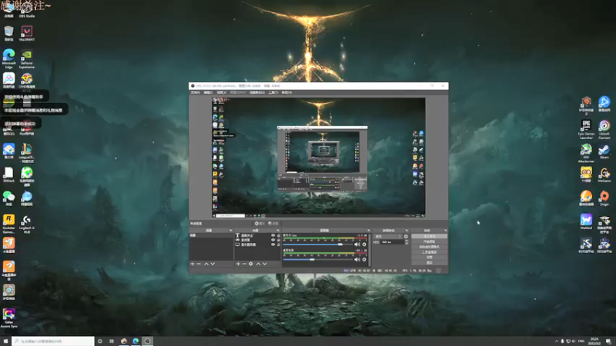Viewport: 616px width, 346px height.
Task: Toggle the Studio Mode button in Controls
Action: click(x=429, y=252)
